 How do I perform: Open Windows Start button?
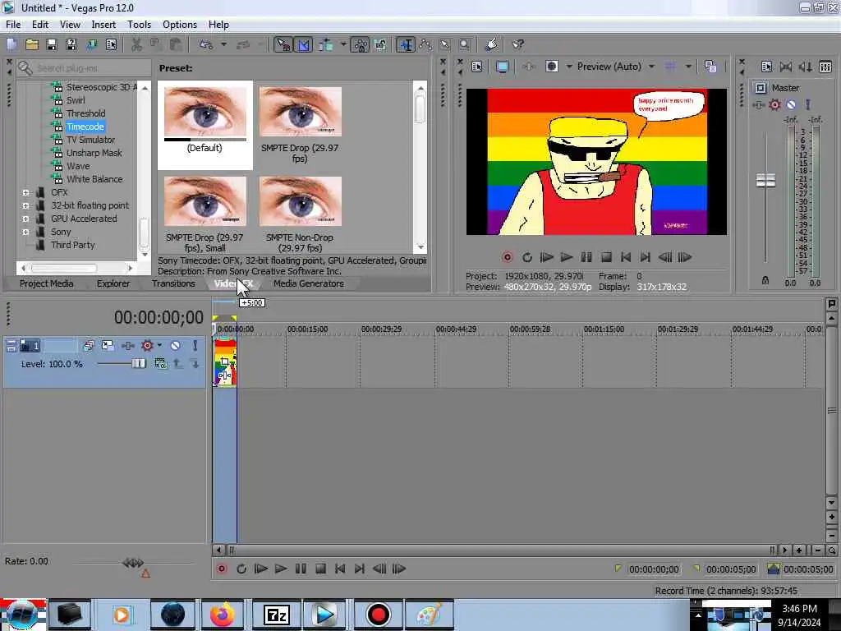click(x=22, y=615)
